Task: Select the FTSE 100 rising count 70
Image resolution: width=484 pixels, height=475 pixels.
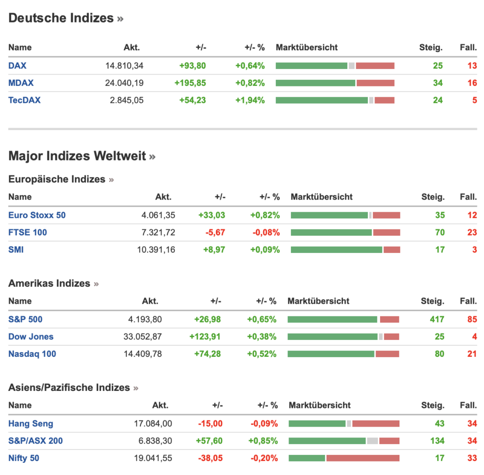Action: 440,232
